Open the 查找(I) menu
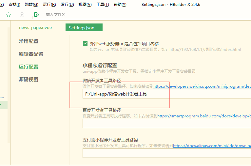Viewport: 251px width, 166px height. [x=14, y=5]
